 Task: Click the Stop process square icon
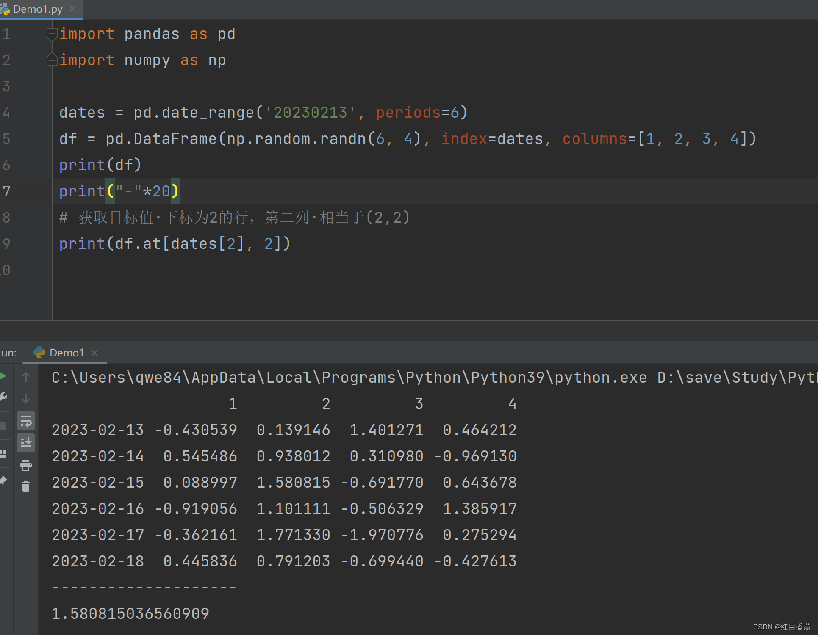click(x=3, y=425)
